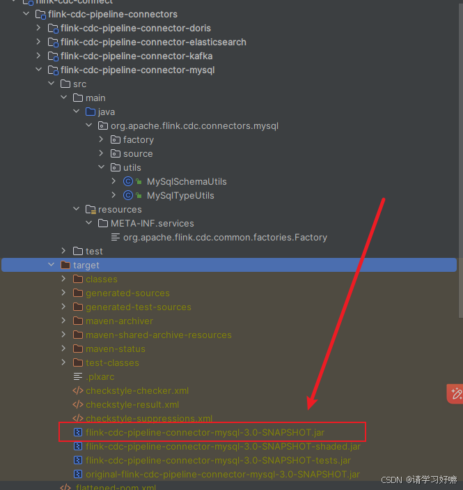This screenshot has height=490, width=463.
Task: Expand the source package
Action: click(x=101, y=153)
